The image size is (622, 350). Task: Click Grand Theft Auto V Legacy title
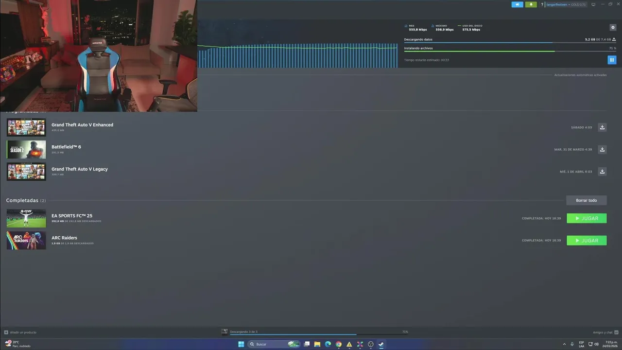80,169
